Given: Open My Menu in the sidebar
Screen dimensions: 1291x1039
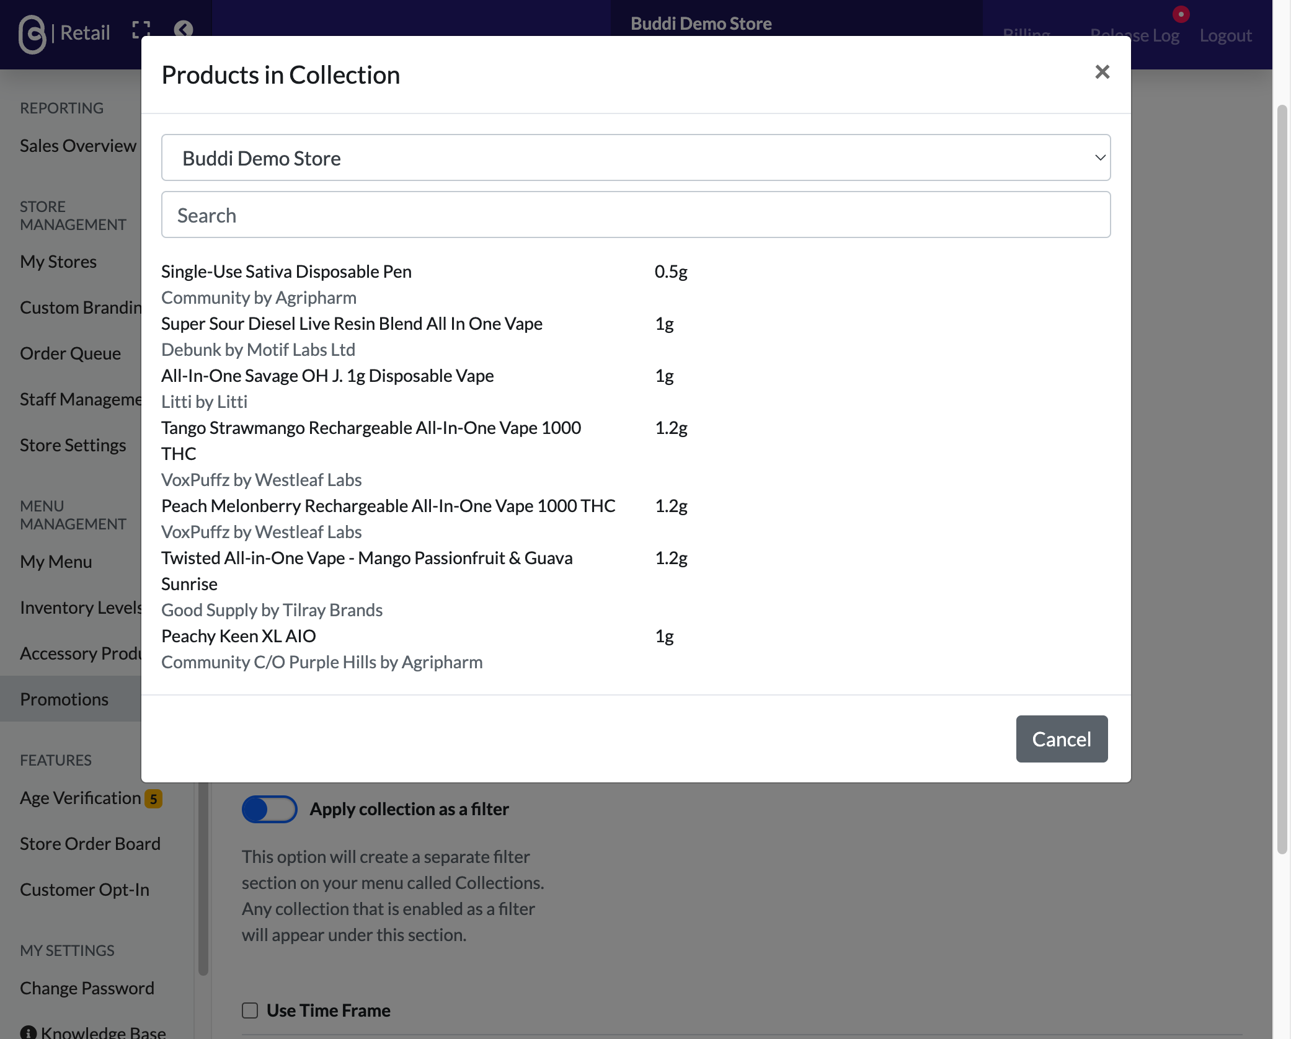Looking at the screenshot, I should click(56, 562).
